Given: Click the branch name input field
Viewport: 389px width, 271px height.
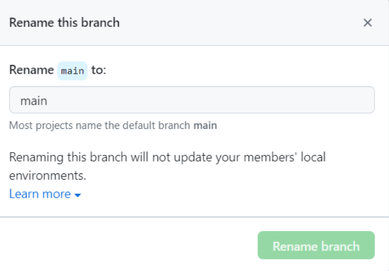Looking at the screenshot, I should (192, 100).
